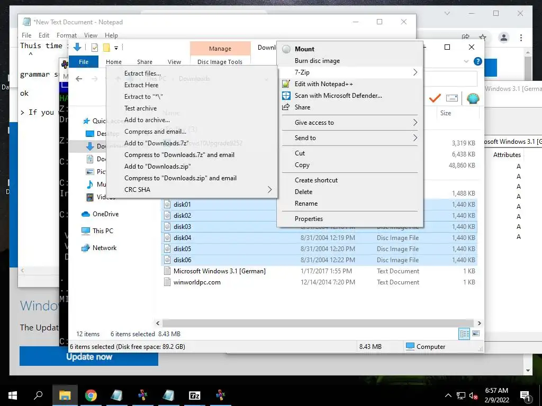Select Scan with Microsoft Defender
Image resolution: width=542 pixels, height=406 pixels.
tap(350, 96)
